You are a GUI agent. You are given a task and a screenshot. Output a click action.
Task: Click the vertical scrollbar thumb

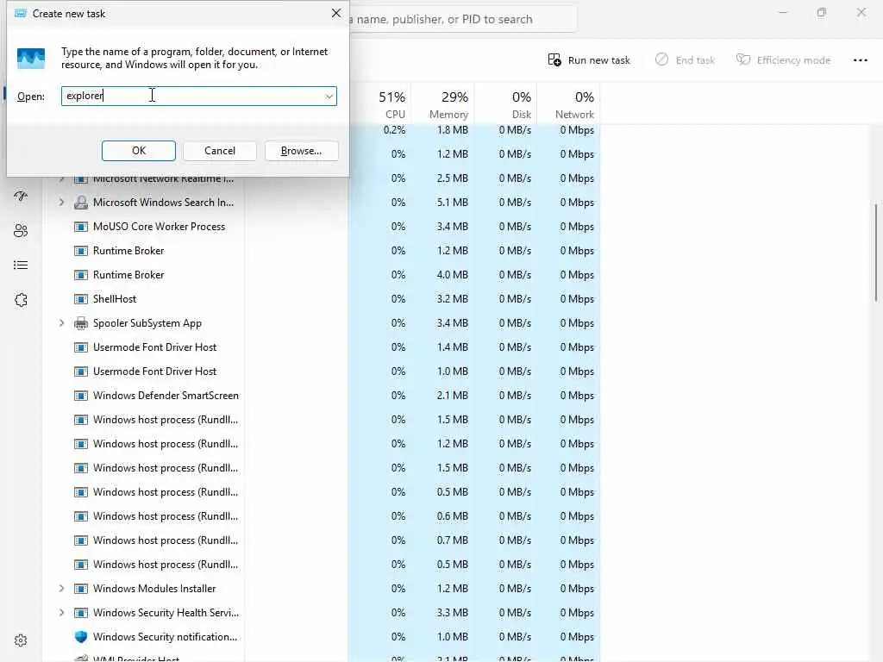876,253
